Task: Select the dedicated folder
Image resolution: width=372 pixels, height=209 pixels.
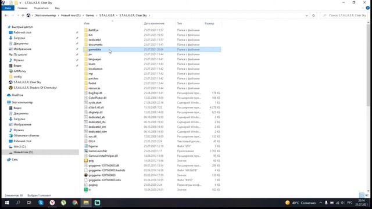Action: click(x=95, y=40)
